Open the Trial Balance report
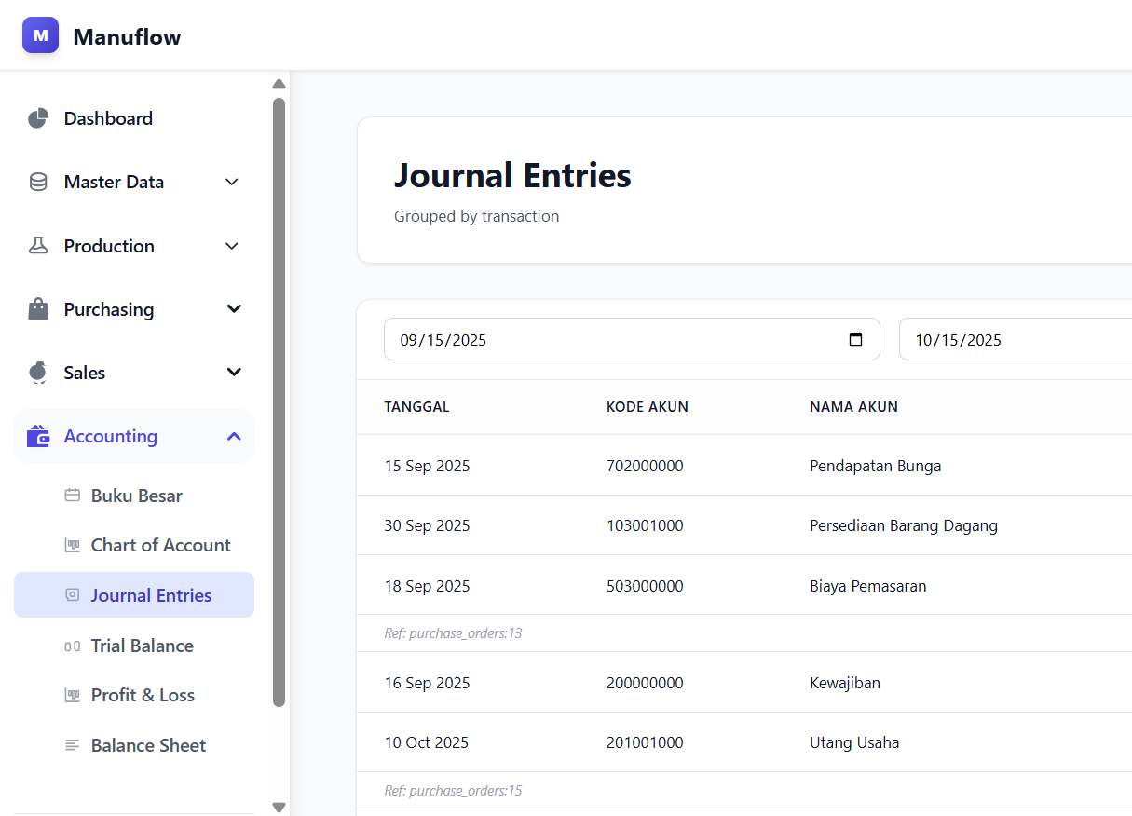Image resolution: width=1132 pixels, height=816 pixels. pos(142,646)
